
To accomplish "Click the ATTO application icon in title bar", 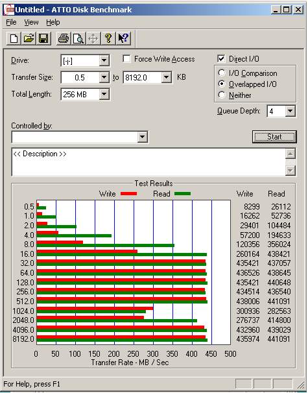I will click(x=8, y=10).
